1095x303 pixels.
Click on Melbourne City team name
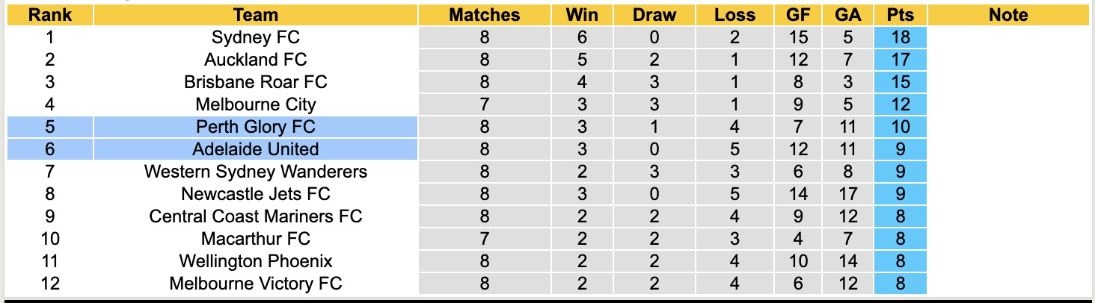point(255,104)
